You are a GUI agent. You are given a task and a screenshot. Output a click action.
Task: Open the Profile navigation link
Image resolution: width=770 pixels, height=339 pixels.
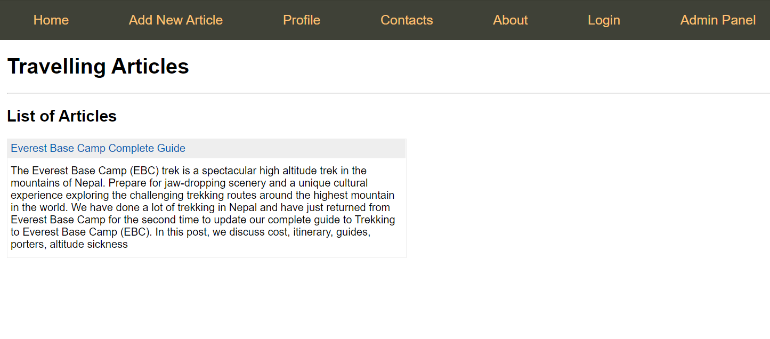point(301,20)
